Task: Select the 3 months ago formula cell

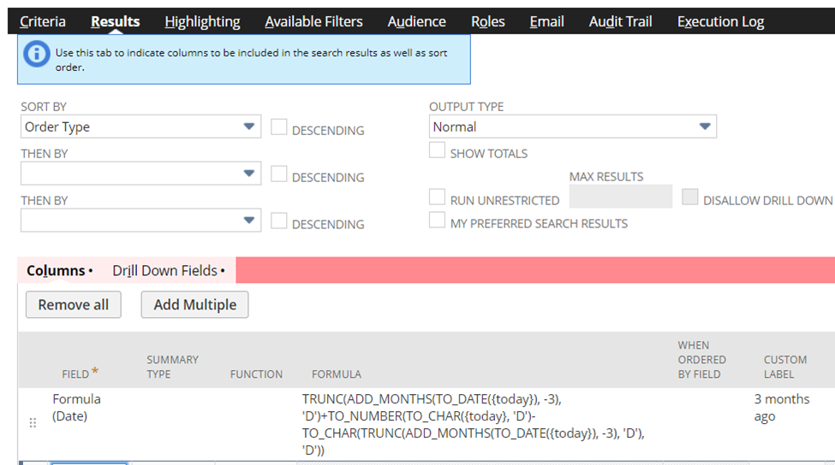Action: click(474, 424)
